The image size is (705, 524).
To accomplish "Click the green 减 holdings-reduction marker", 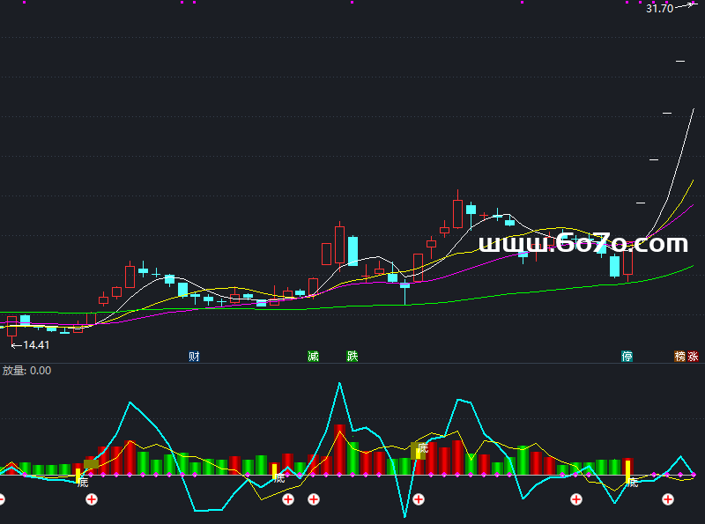I will coord(313,357).
